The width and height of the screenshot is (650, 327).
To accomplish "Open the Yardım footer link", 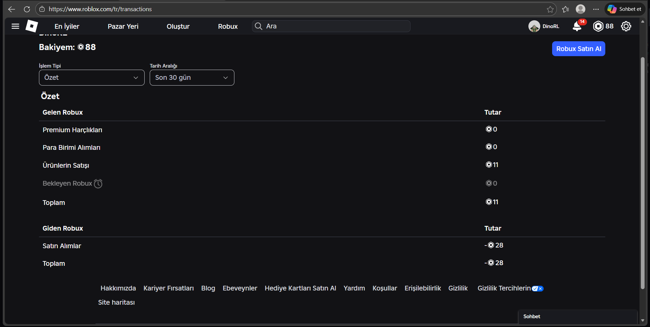I will click(354, 288).
